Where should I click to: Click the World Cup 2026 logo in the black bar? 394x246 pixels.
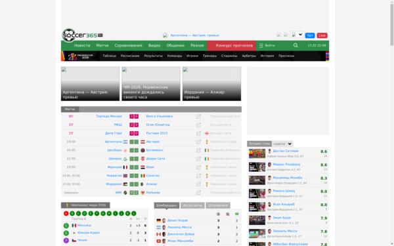pyautogui.click(x=81, y=56)
